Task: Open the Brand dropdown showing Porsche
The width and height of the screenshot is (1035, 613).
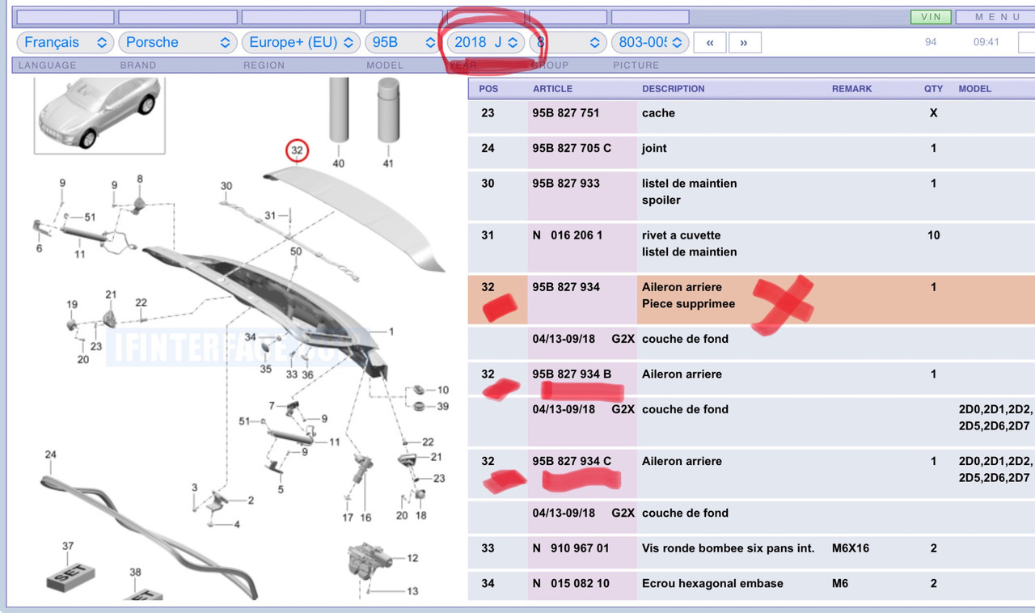Action: click(178, 42)
